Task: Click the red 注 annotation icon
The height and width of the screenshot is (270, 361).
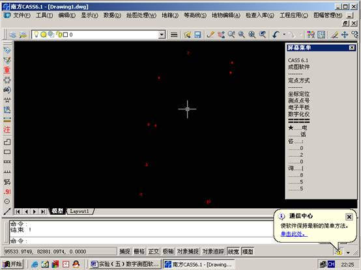Action: 7,129
